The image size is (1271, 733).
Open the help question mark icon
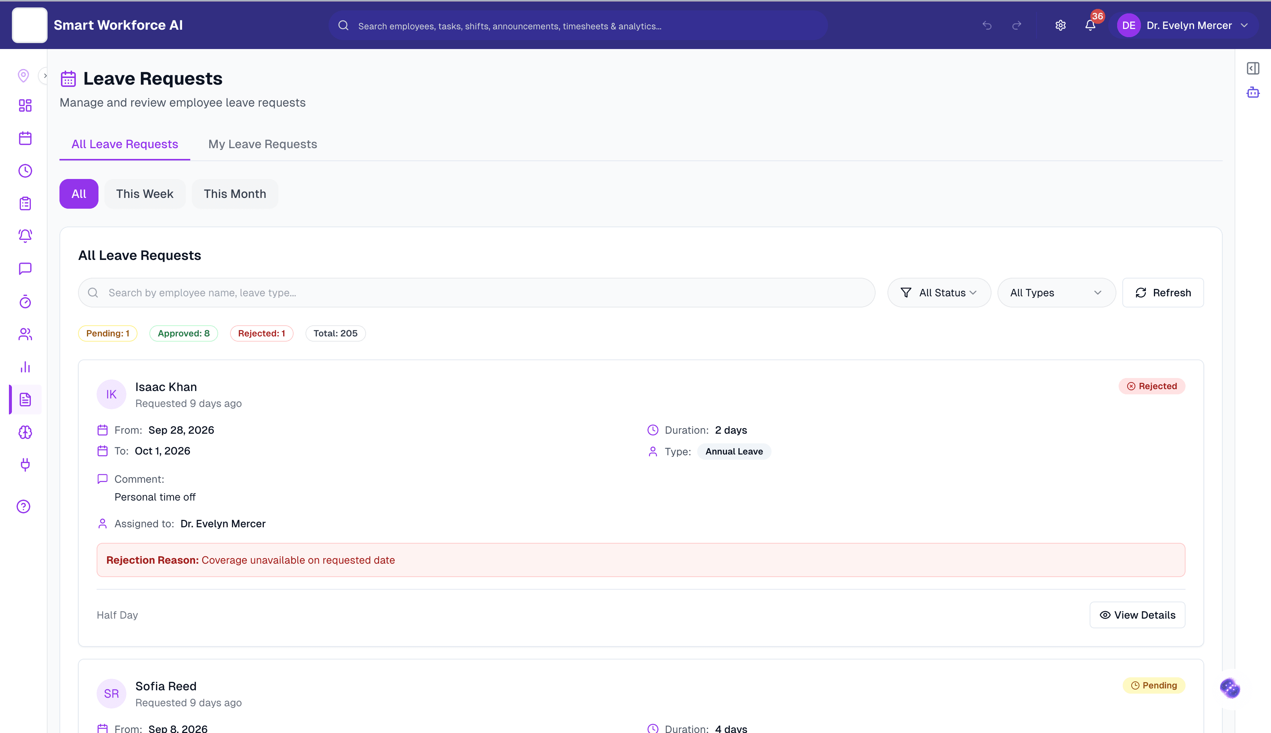(x=24, y=506)
